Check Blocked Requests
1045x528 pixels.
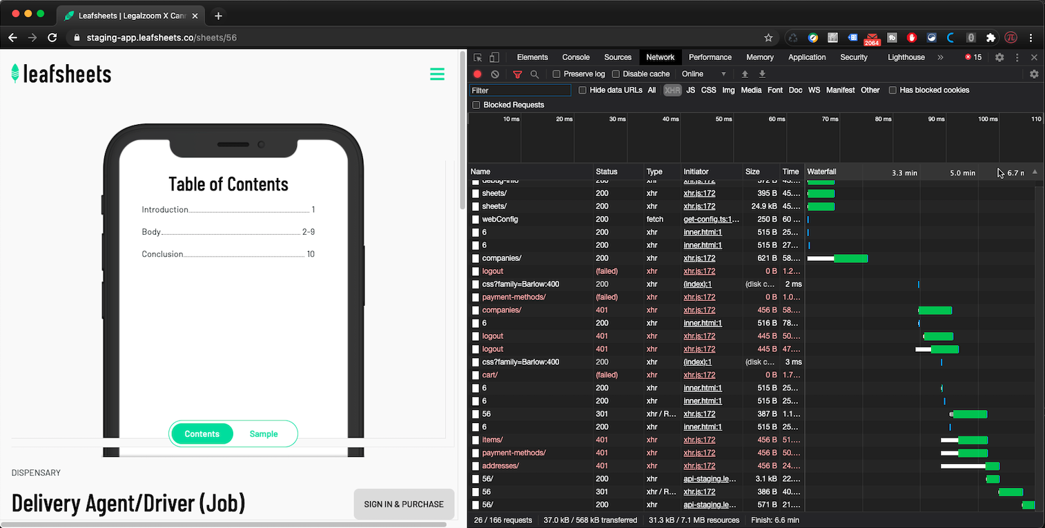pos(476,105)
